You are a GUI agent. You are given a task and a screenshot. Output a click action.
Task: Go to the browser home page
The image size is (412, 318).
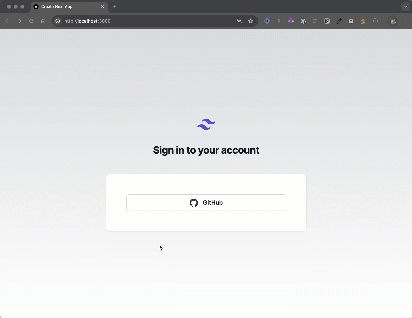click(x=43, y=21)
